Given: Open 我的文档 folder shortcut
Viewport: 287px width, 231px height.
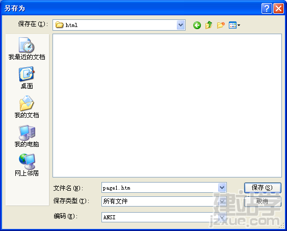Looking at the screenshot, I should 27,107.
